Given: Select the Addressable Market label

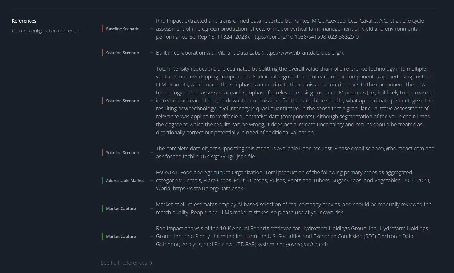Looking at the screenshot, I should click(x=125, y=180).
